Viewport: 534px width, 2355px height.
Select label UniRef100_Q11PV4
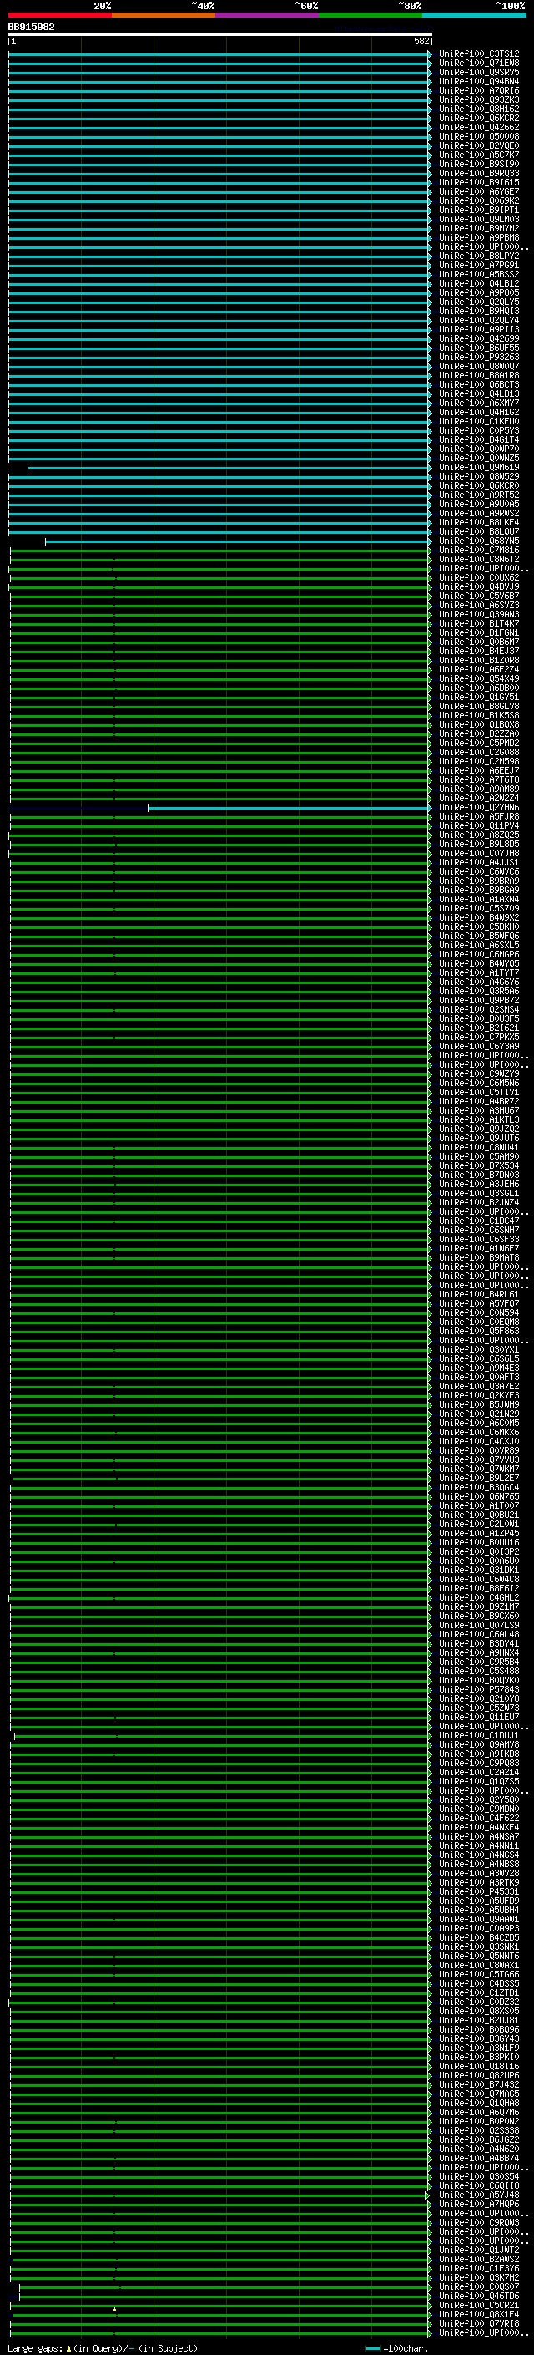478,825
